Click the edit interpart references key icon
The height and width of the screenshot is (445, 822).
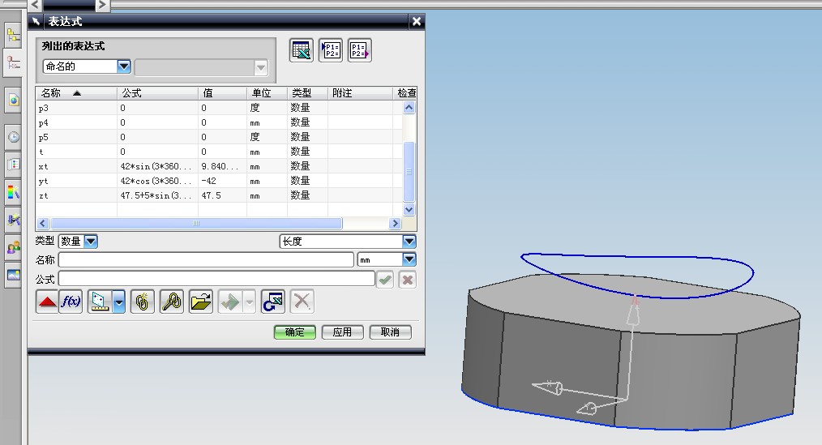coord(172,302)
